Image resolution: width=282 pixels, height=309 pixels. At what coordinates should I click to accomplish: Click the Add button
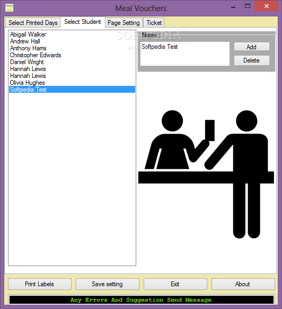point(251,47)
